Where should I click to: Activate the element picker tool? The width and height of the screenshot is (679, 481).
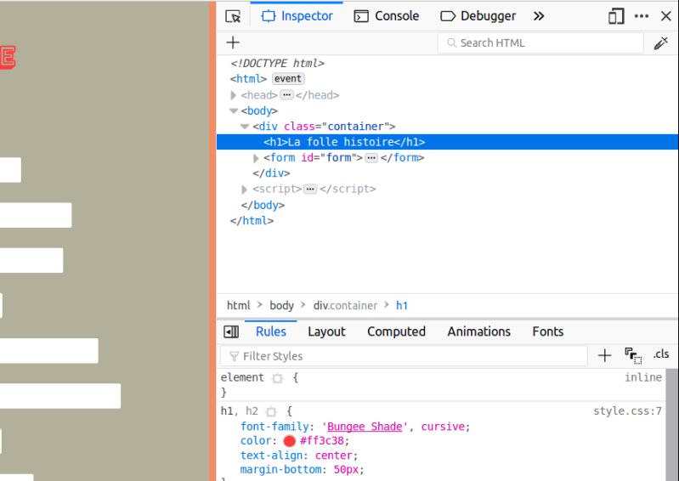[233, 16]
